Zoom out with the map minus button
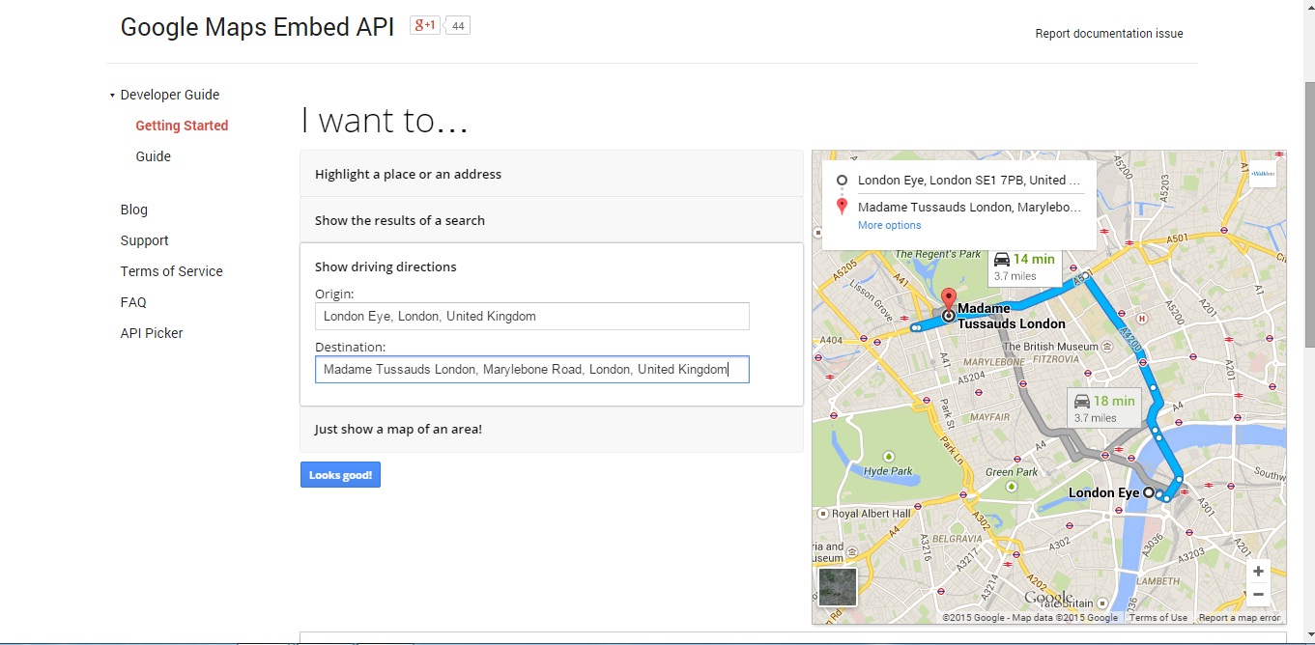 click(1257, 594)
